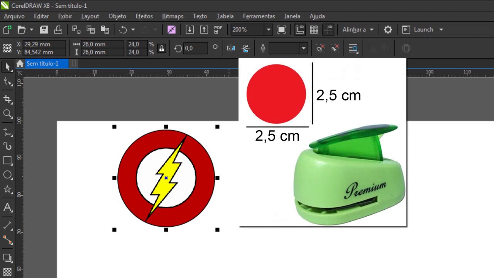Go to Welcome screen home tab
This screenshot has height=278, width=494.
[x=20, y=64]
